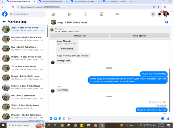
Task: Click Mark as sold button
Action: (x=80, y=36)
